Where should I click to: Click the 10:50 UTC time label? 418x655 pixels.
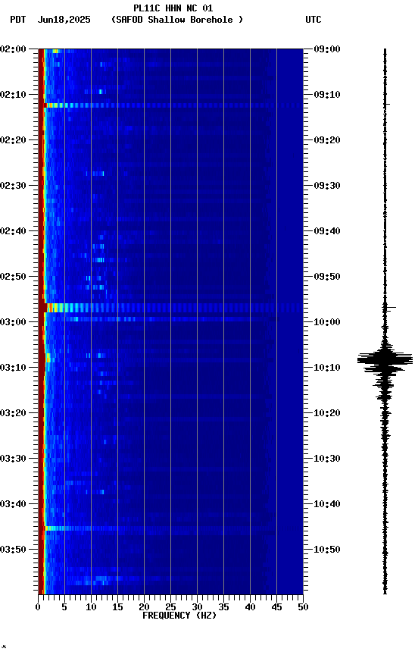[327, 550]
